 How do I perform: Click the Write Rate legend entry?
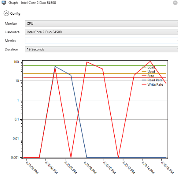[x=153, y=84]
